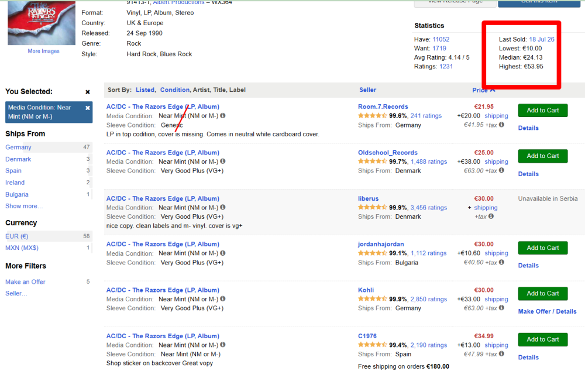
Task: Show tax info for the €47.99 total
Action: point(501,353)
